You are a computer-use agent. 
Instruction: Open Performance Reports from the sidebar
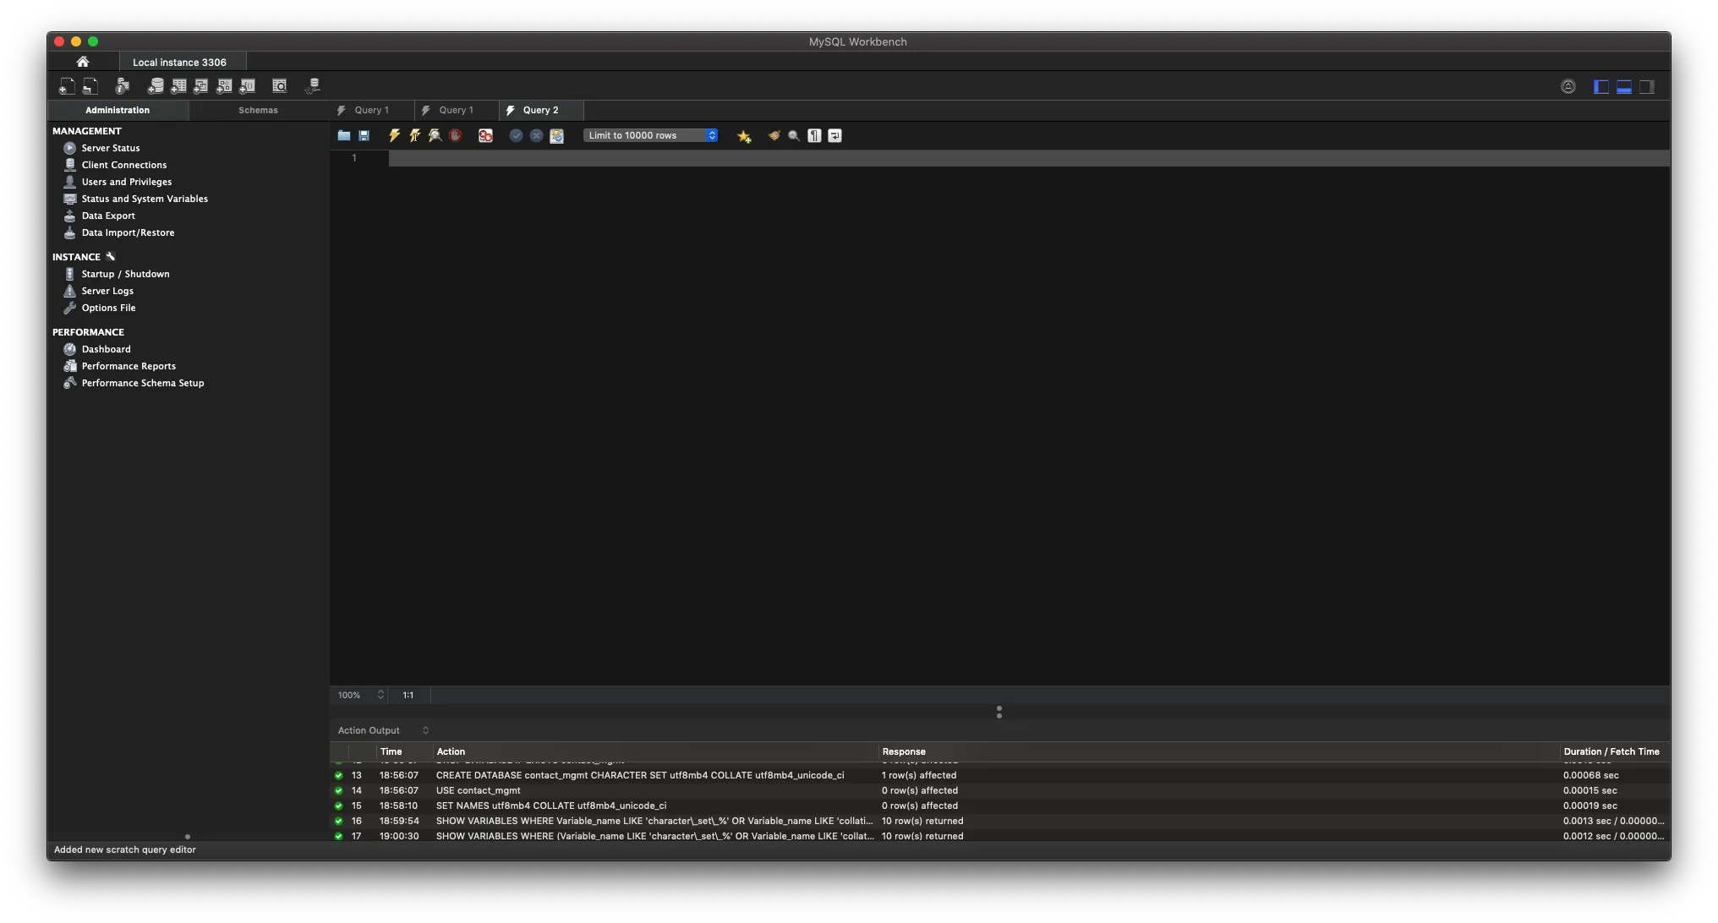tap(128, 365)
